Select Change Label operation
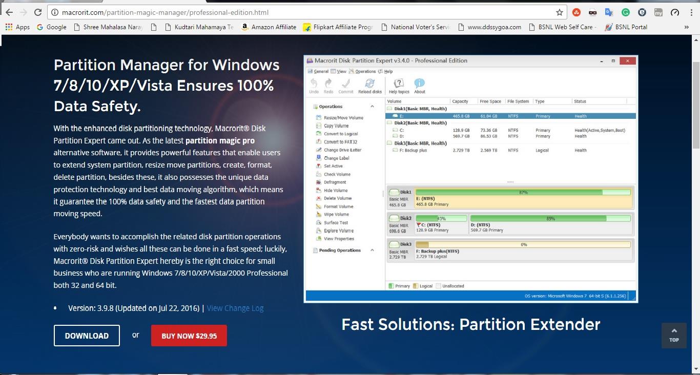This screenshot has width=700, height=375. tap(333, 158)
